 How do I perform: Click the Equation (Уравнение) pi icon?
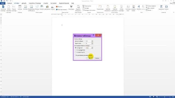pos(161,7)
